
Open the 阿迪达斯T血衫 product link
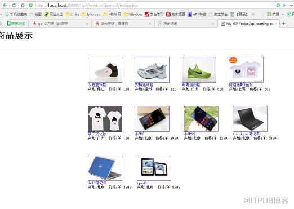(241, 85)
